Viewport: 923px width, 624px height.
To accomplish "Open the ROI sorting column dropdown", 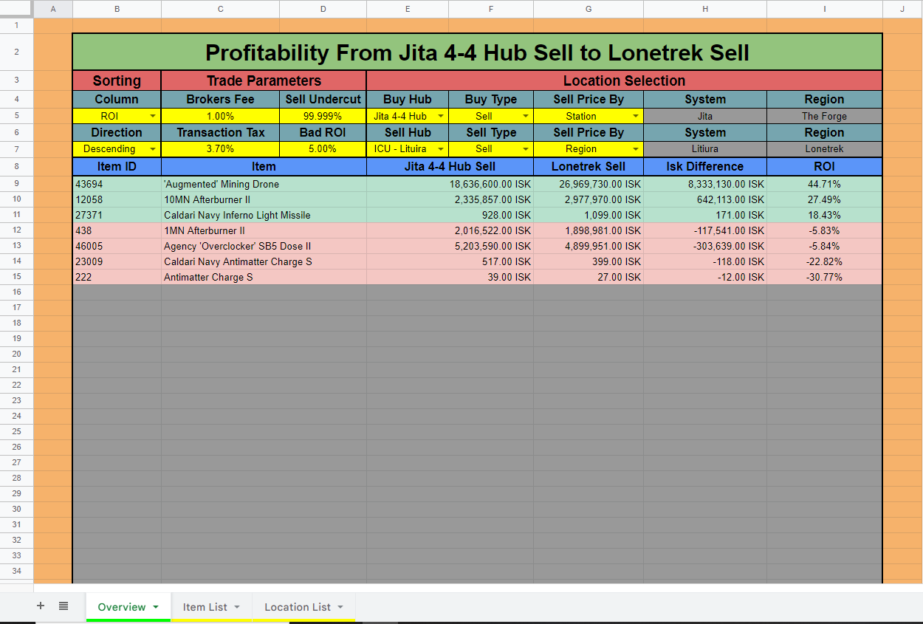I will 154,116.
